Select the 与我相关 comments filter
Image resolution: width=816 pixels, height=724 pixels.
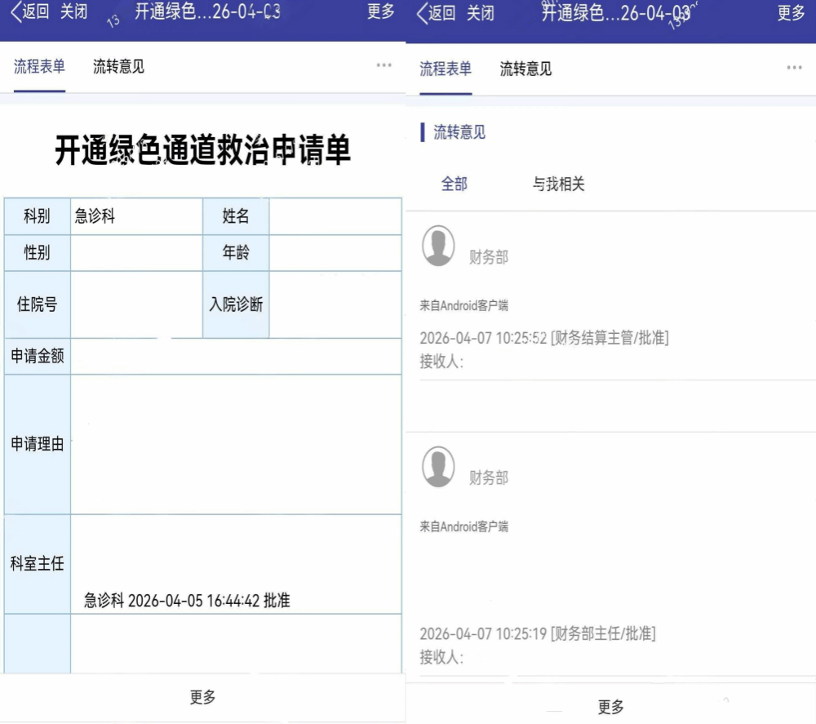558,184
